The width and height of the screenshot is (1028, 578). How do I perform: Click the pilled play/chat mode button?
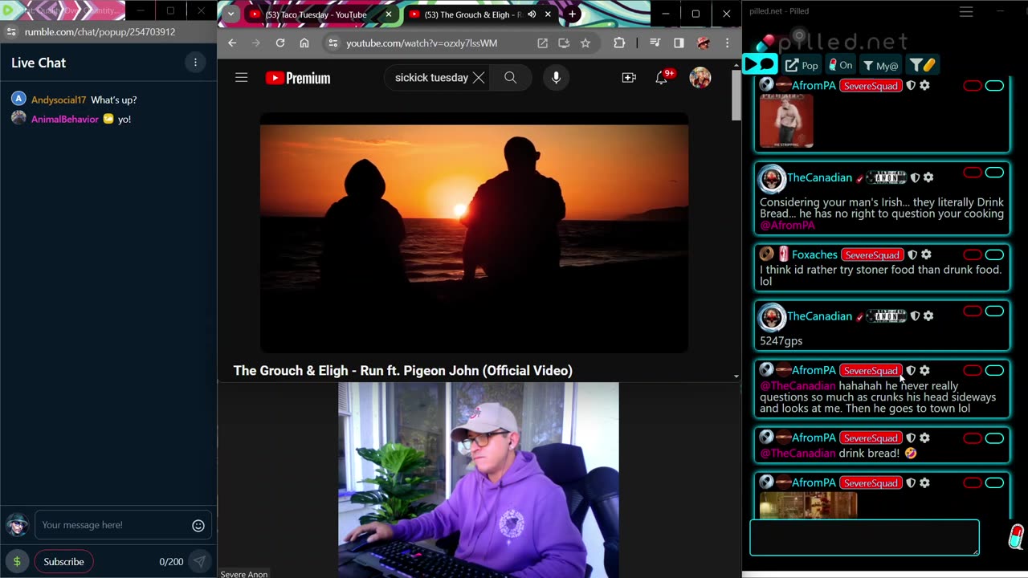(760, 65)
